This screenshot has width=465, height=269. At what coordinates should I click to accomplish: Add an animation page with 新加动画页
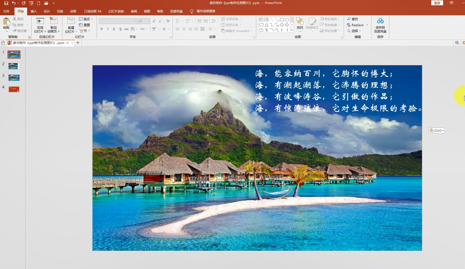pos(53,25)
